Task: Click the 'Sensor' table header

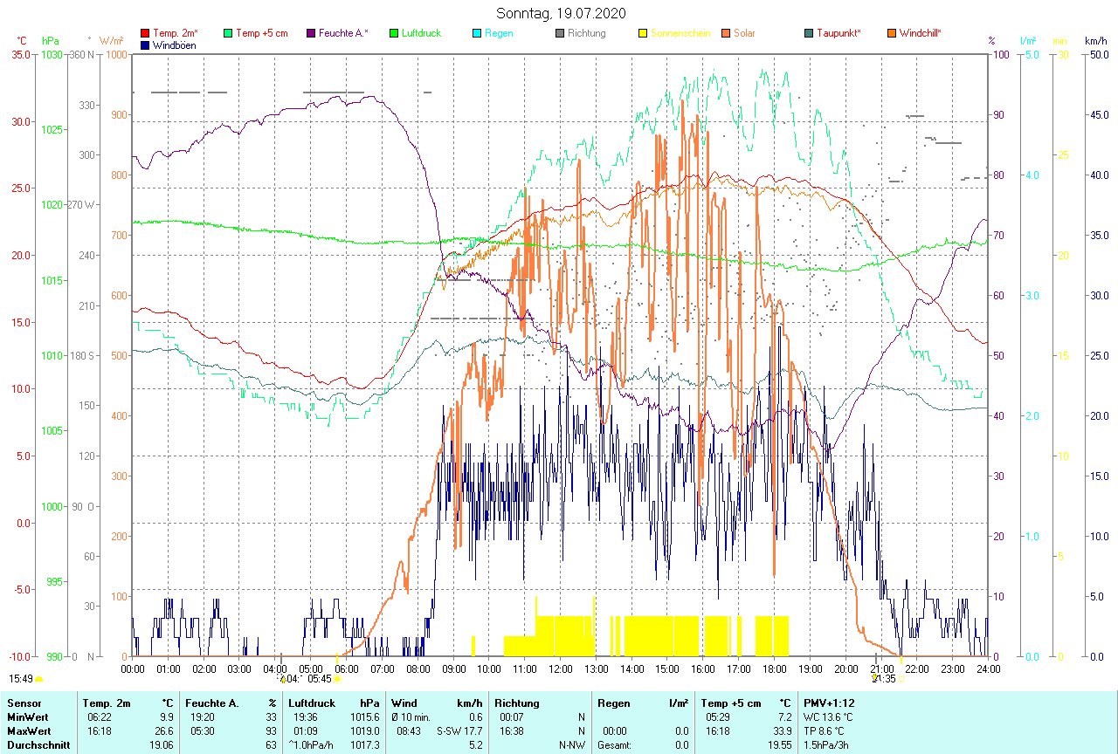Action: 24,703
